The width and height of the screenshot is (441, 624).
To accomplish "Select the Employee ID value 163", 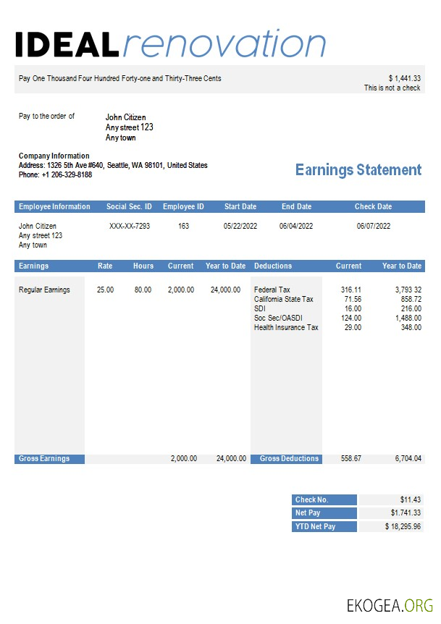I will coord(183,227).
